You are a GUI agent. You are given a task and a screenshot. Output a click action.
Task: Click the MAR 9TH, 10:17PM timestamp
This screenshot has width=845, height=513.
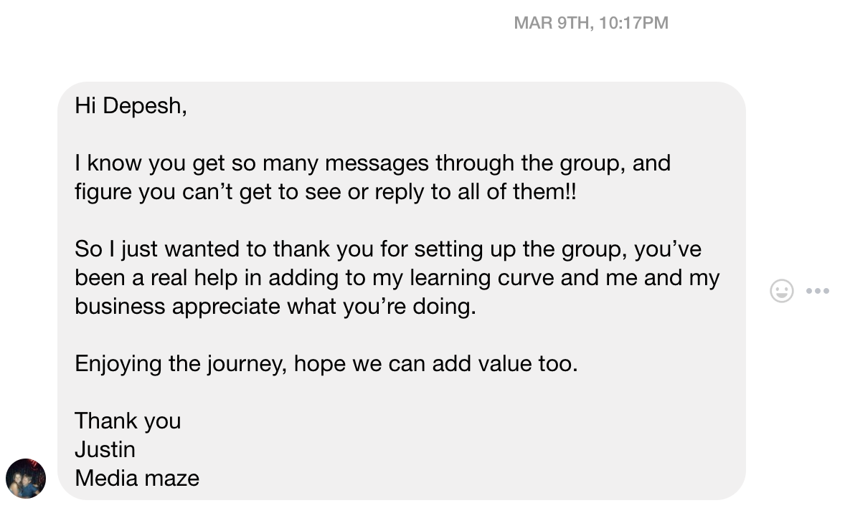(x=591, y=23)
